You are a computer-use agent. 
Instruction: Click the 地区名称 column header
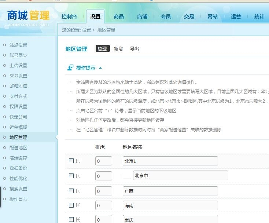click(x=132, y=147)
